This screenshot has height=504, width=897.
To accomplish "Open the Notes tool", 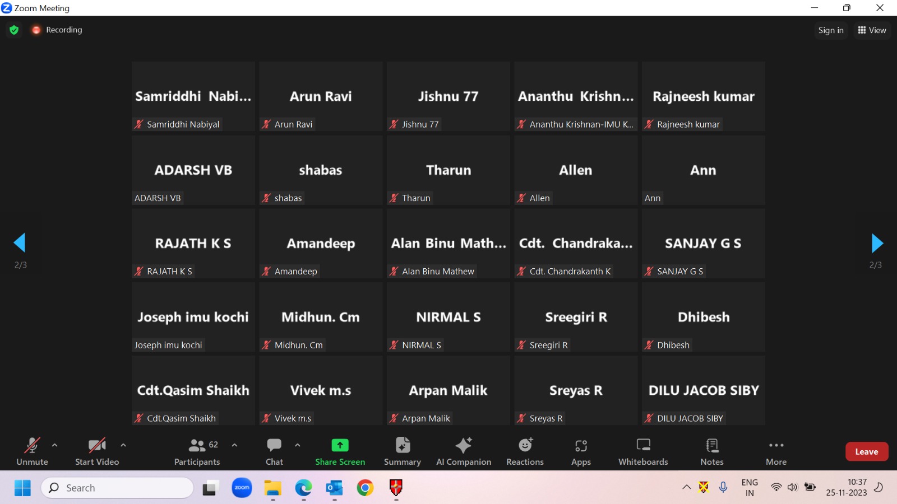I will (x=712, y=451).
